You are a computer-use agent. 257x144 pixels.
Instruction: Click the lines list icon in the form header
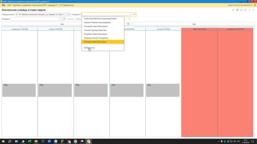233,10
